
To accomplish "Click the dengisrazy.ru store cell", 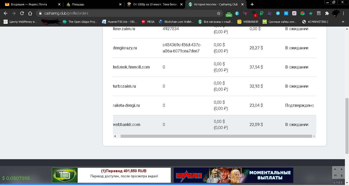I will [x=125, y=48].
